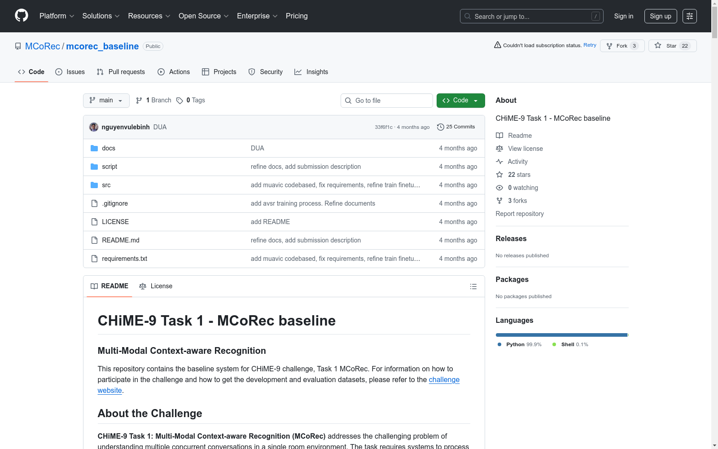Click the Go to file input
This screenshot has height=449, width=718.
[387, 101]
